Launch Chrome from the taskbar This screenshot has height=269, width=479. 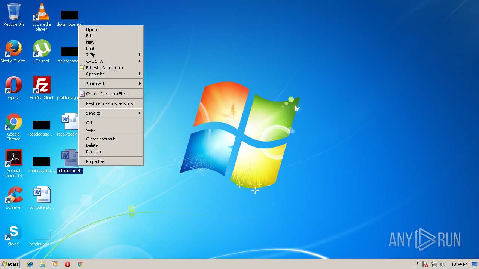coord(80,264)
